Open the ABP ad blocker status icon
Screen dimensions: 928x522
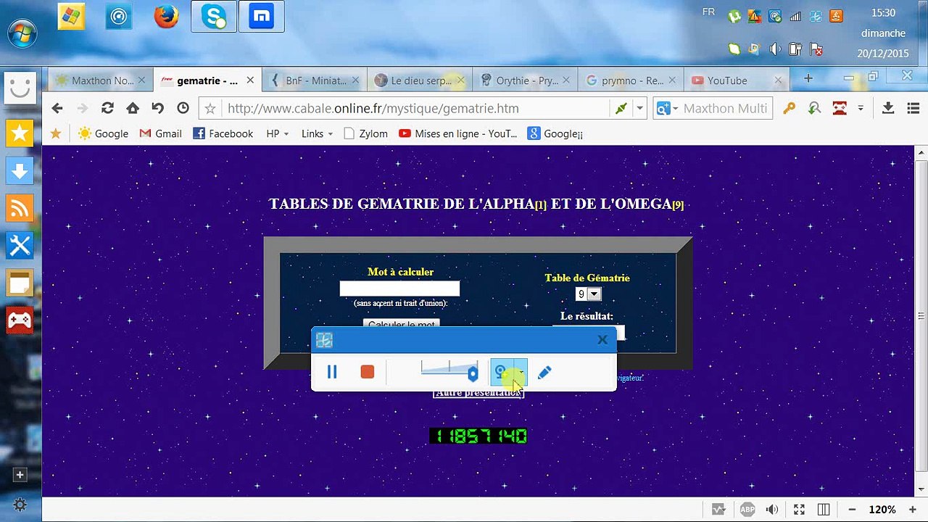747,510
